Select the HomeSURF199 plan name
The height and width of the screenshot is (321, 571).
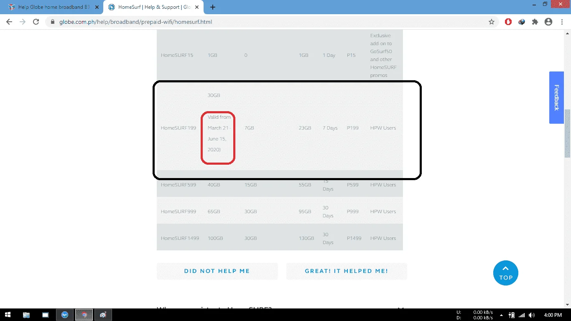[178, 128]
